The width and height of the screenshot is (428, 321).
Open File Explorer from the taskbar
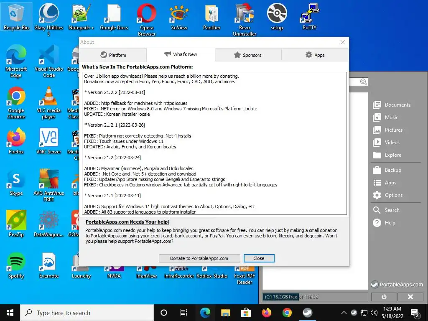[x=225, y=313]
